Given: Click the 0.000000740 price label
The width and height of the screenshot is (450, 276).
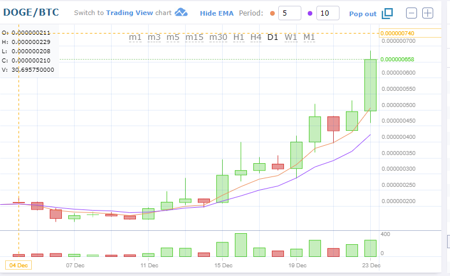Looking at the screenshot, I should [x=397, y=34].
